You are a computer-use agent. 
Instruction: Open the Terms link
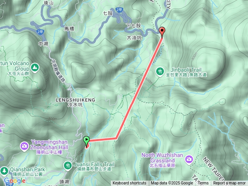[203, 183]
